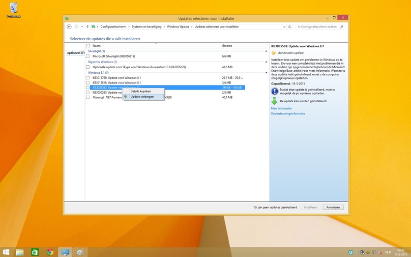This screenshot has width=411, height=257.
Task: Select the Optionele update voor Skype row
Action: [139, 67]
